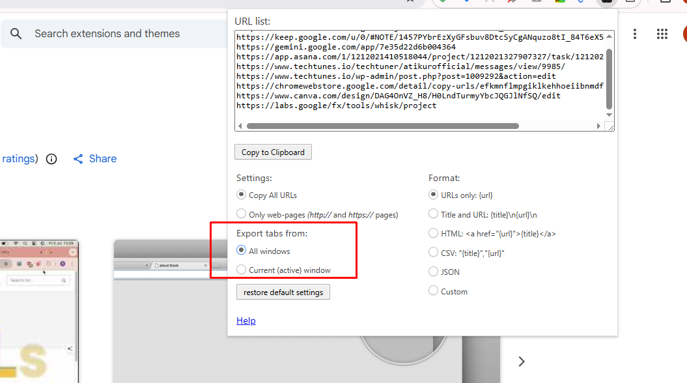Viewport: 687px width, 383px height.
Task: Click the Chrome profile avatar
Action: (685, 33)
